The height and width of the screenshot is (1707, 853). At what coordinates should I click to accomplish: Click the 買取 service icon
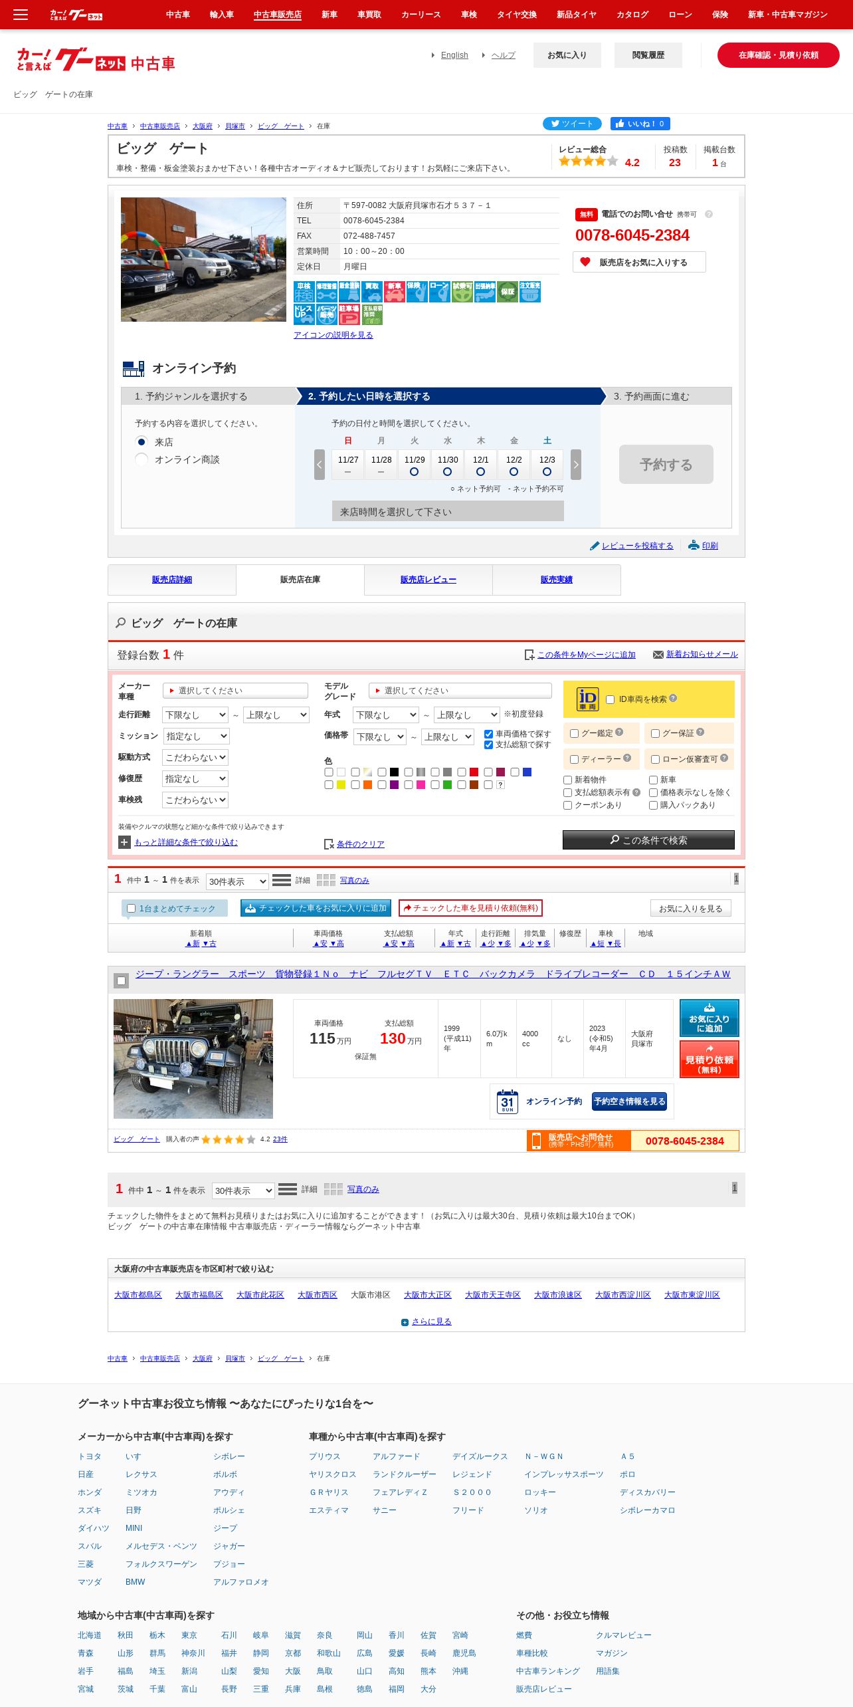tap(372, 292)
